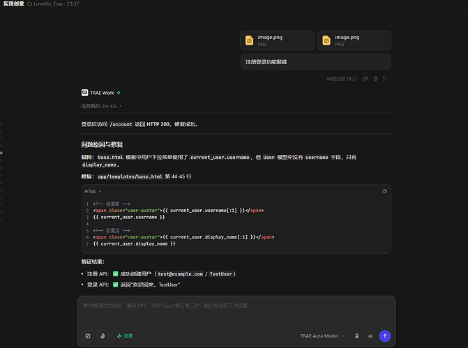Click the 06月25日 15:27 timestamp
Image resolution: width=468 pixels, height=348 pixels.
tap(342, 79)
